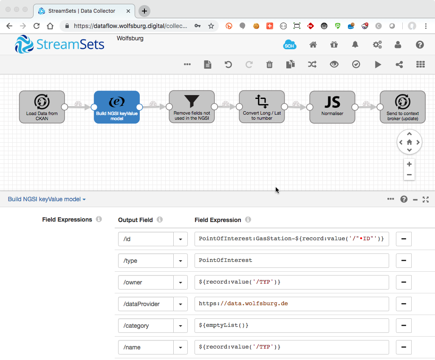Viewport: 435px width, 360px height.
Task: Auto-arrange stages with the shuffle icon
Action: [312, 65]
